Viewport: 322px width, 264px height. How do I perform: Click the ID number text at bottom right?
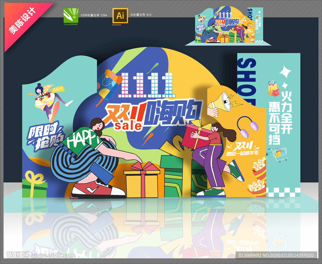click(x=276, y=255)
